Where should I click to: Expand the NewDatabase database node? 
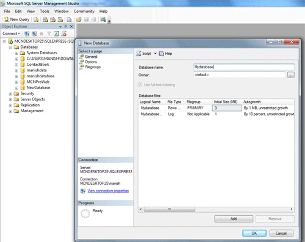(16, 88)
